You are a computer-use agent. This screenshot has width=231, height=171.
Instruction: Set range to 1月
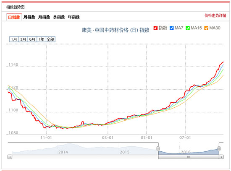click(14, 39)
